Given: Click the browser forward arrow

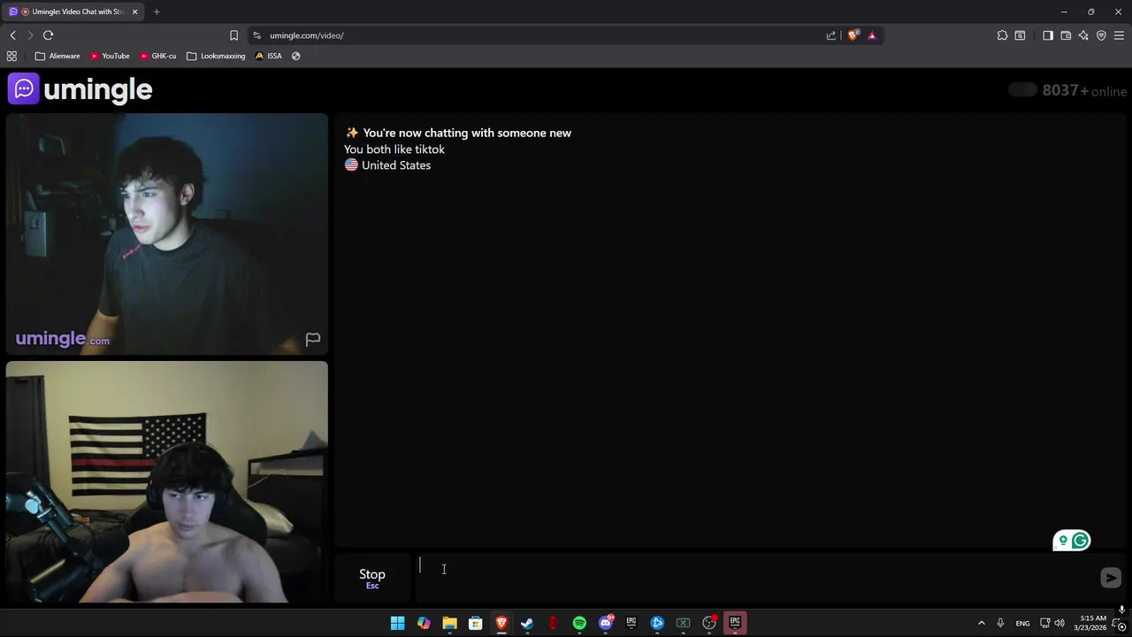Looking at the screenshot, I should 30,35.
